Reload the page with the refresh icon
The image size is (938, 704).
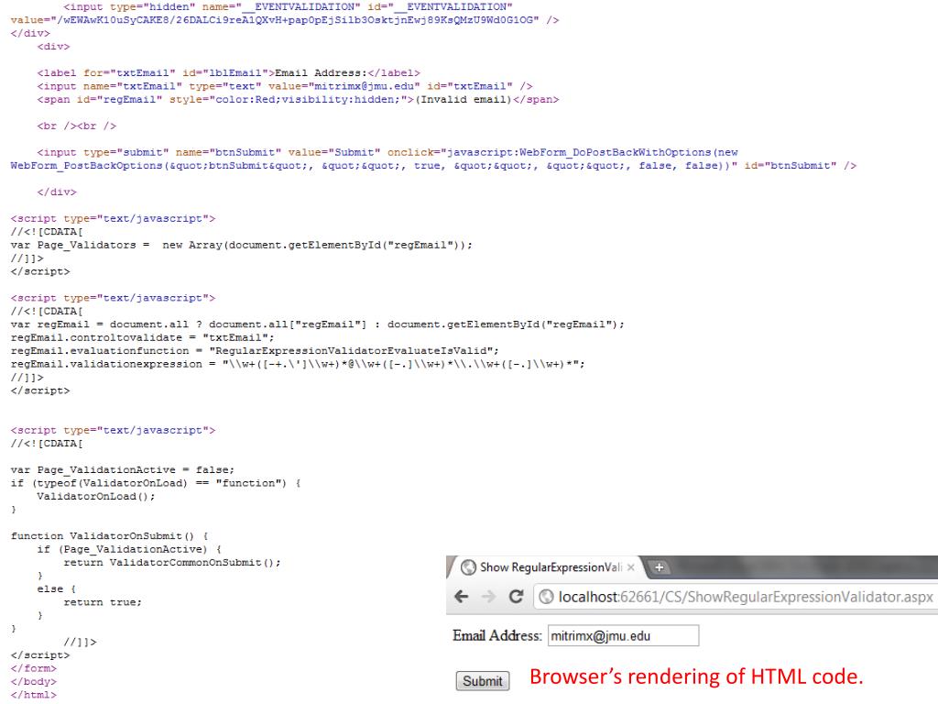tap(517, 596)
